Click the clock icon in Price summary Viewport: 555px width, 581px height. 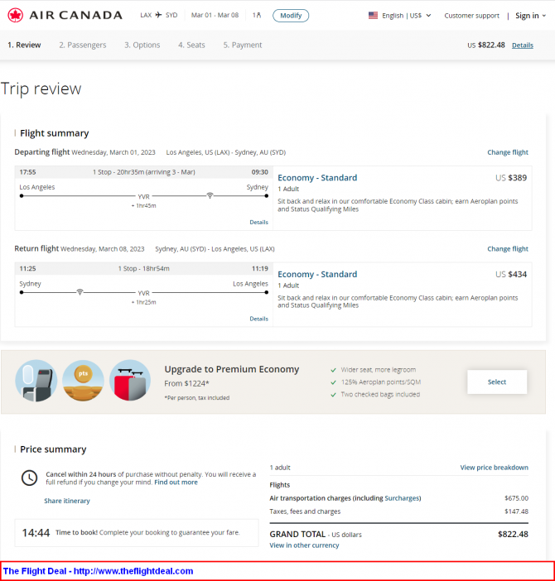coord(29,478)
